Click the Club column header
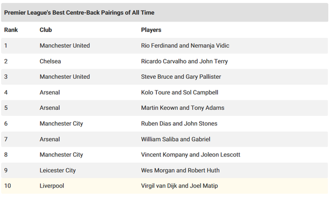This screenshot has height=211, width=332. 45,30
